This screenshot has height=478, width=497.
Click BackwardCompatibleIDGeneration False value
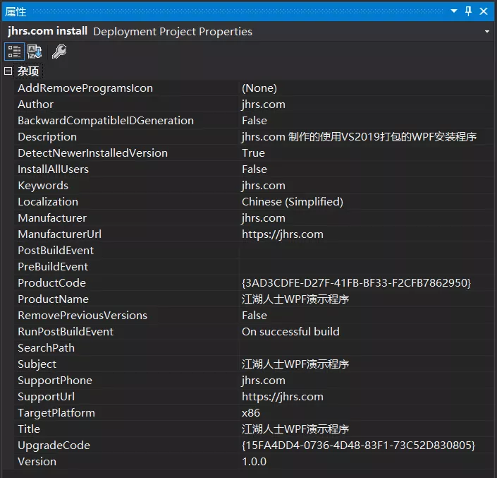pos(254,120)
